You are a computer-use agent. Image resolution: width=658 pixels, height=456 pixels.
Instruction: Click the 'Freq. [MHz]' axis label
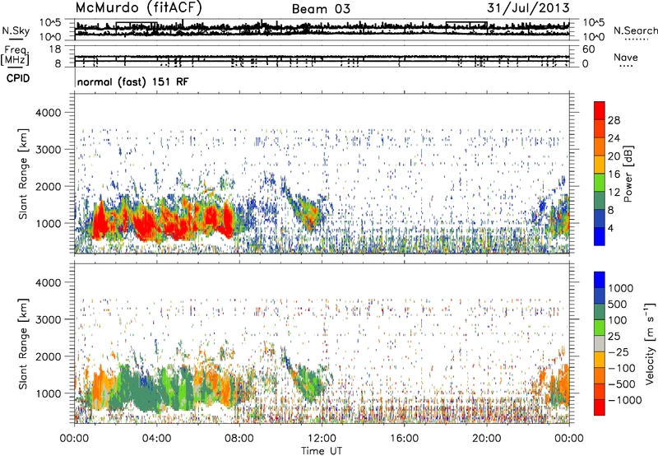(15, 56)
